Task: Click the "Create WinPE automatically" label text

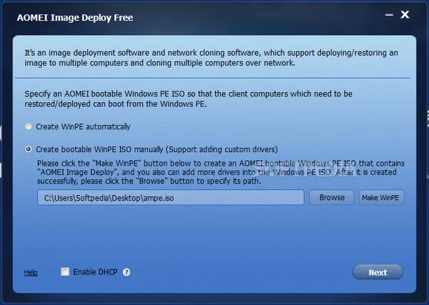Action: 83,126
